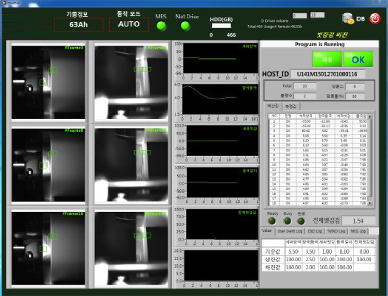Click the 하한값 row header
This screenshot has width=388, height=296.
273,267
